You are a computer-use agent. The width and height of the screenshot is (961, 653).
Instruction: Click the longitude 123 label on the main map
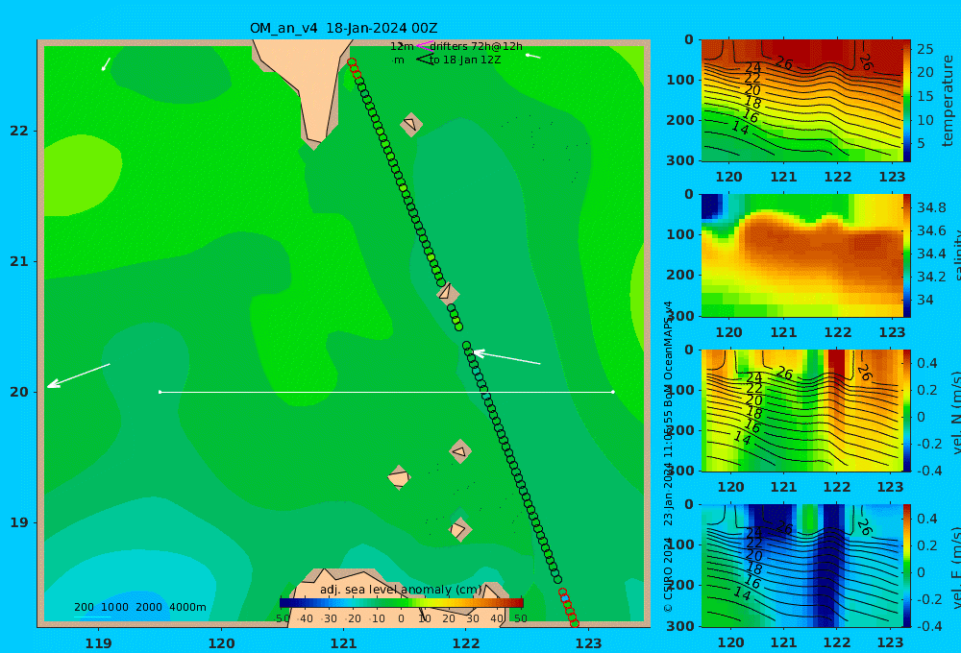coord(589,643)
